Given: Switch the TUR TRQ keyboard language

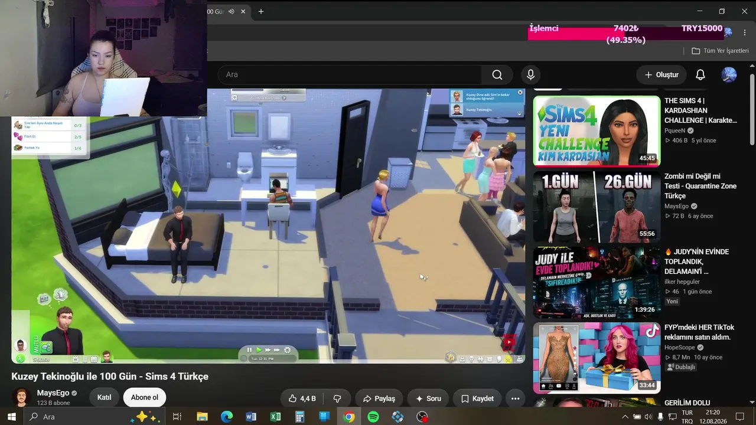Looking at the screenshot, I should [687, 417].
